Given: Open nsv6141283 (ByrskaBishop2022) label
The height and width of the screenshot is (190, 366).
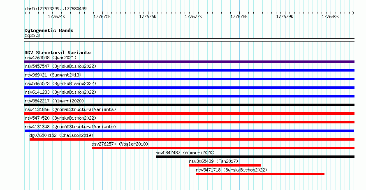Looking at the screenshot, I should point(60,92).
